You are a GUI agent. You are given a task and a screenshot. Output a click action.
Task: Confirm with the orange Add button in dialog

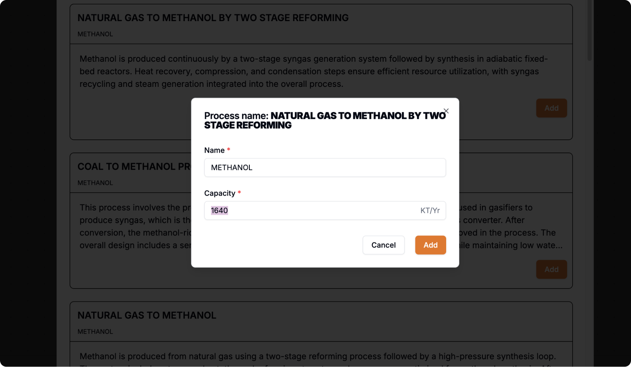pyautogui.click(x=431, y=245)
